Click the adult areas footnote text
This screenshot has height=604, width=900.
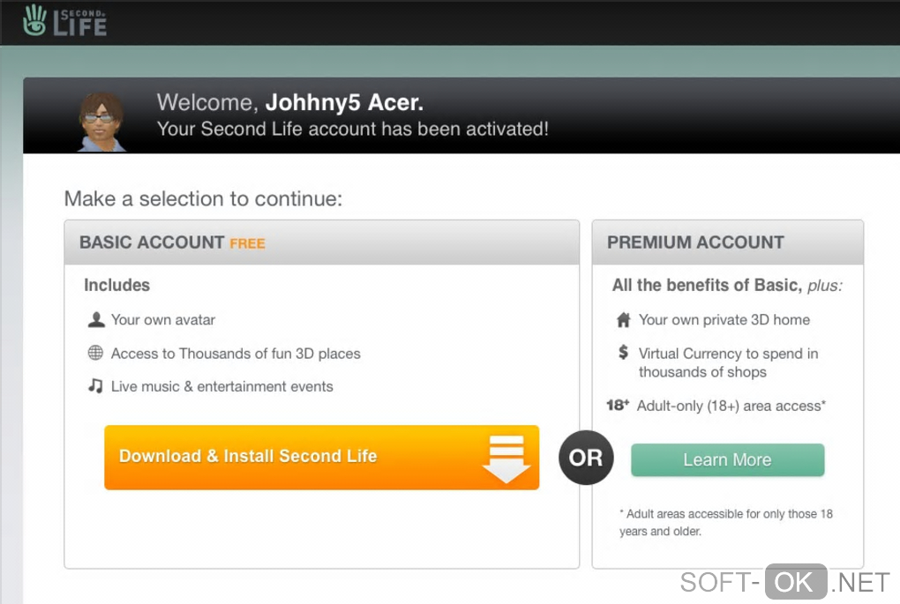click(x=726, y=522)
